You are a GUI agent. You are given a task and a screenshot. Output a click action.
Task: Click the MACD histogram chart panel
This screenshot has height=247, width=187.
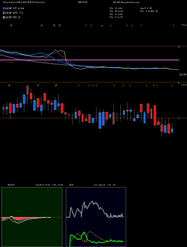pyautogui.click(x=32, y=217)
